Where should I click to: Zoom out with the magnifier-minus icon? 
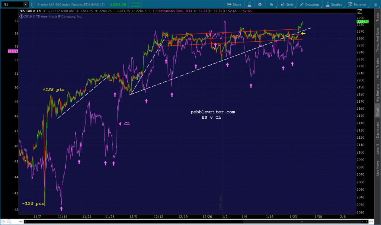click(15, 222)
